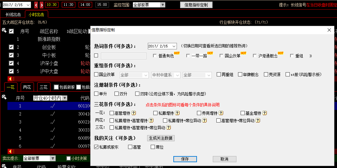Click help icon next to 私募增持
The image size is (337, 168).
pyautogui.click(x=177, y=113)
